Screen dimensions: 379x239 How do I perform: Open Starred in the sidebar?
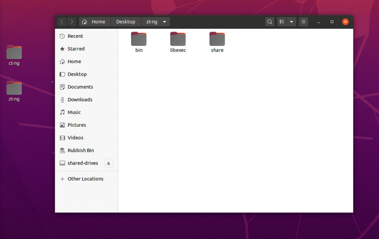coord(76,49)
